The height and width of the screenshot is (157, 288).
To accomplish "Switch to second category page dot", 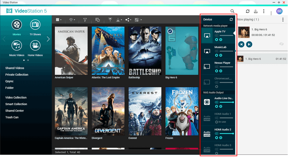I will point(28,60).
